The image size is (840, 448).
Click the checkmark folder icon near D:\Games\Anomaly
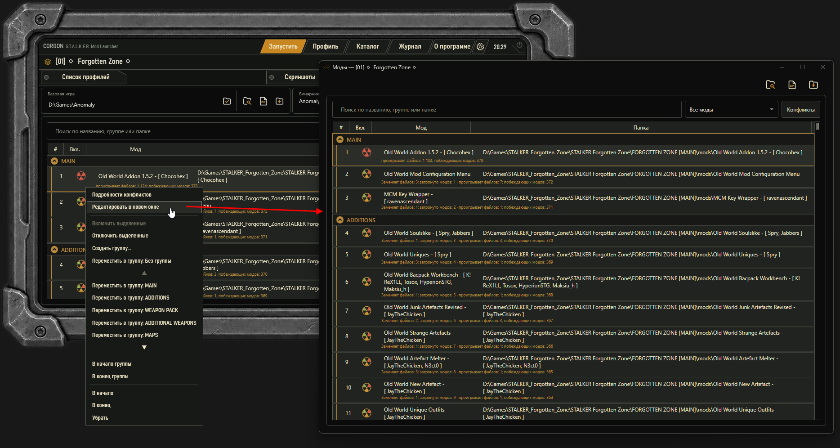[227, 101]
